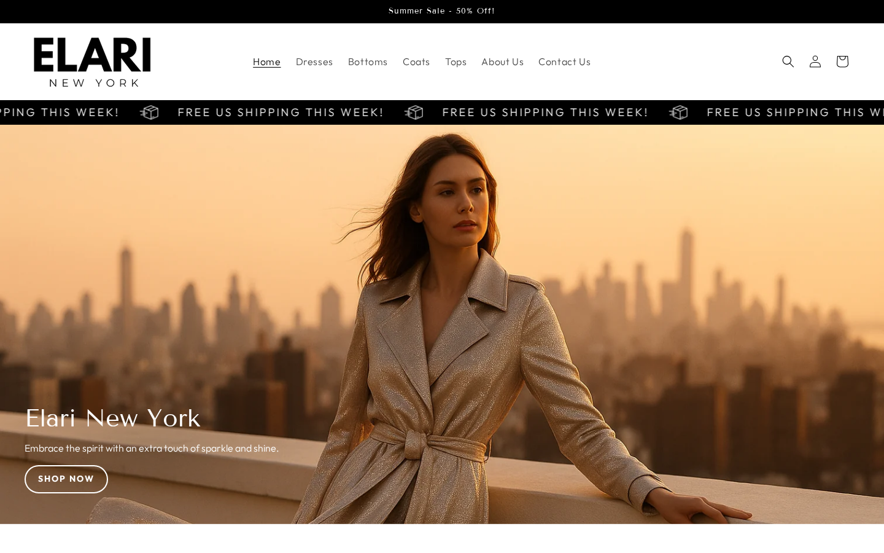Open the account login icon

pyautogui.click(x=815, y=61)
